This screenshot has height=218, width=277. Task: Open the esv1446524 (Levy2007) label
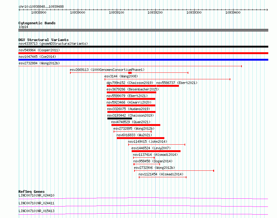tap(151, 148)
